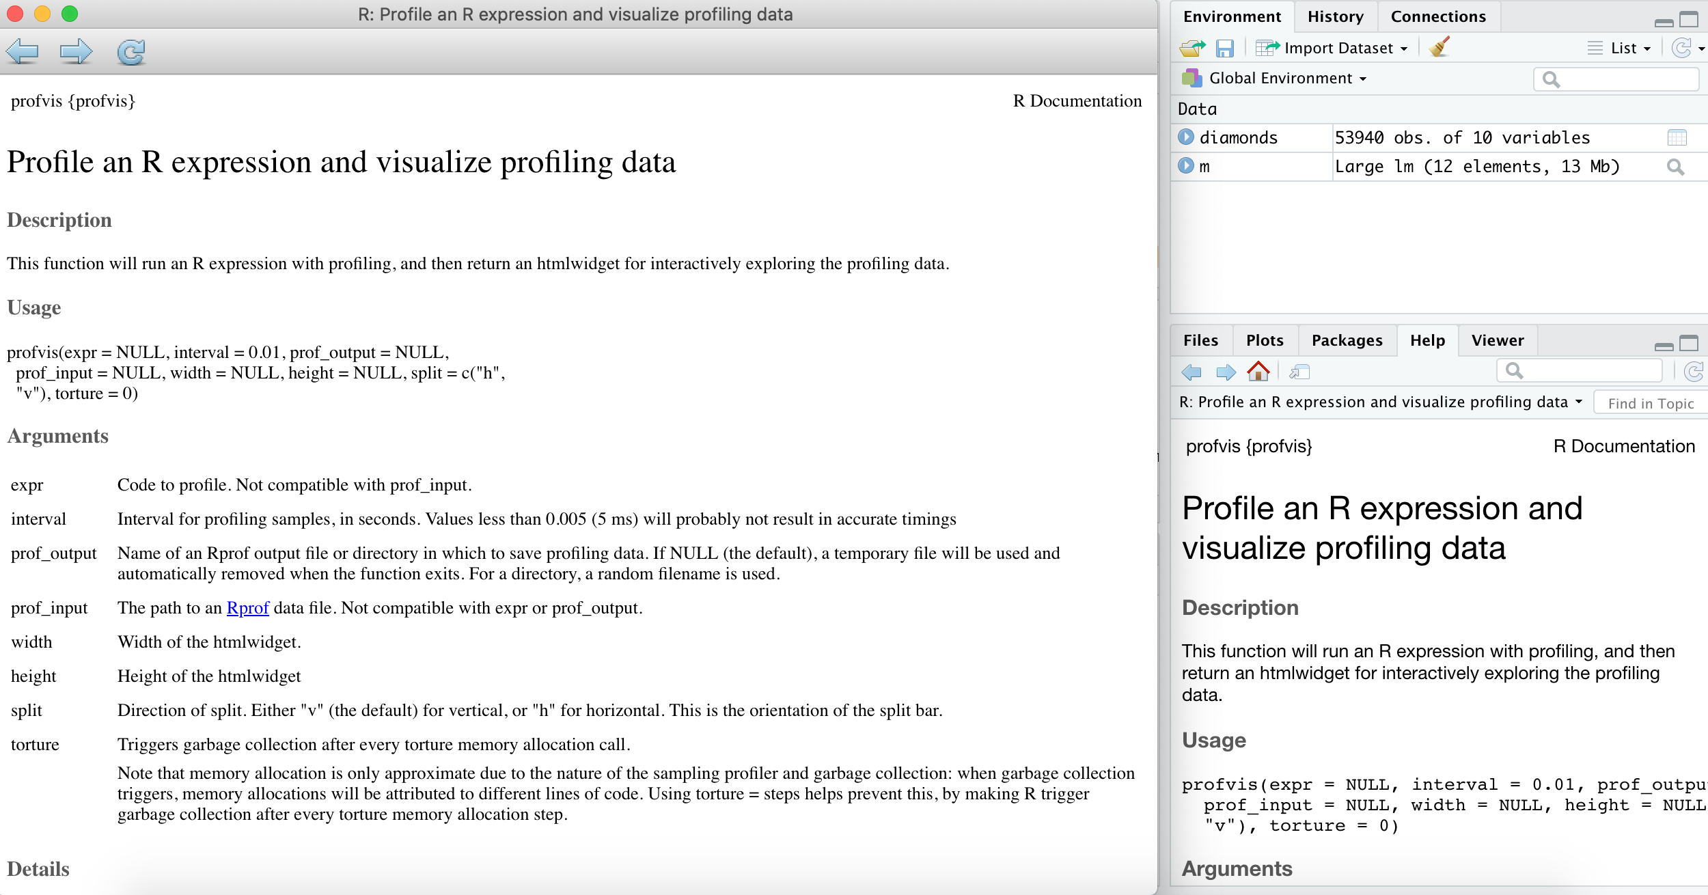Switch to the Packages tab
1708x895 pixels.
[x=1347, y=340]
